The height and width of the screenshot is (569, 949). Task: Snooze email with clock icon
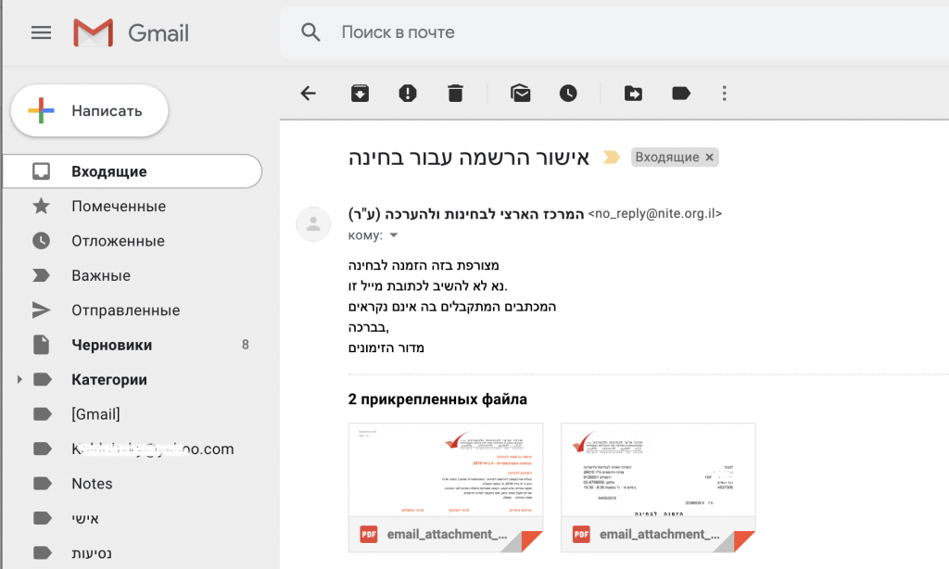click(x=568, y=93)
